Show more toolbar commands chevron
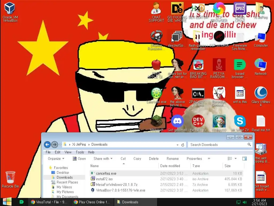 pos(209,158)
